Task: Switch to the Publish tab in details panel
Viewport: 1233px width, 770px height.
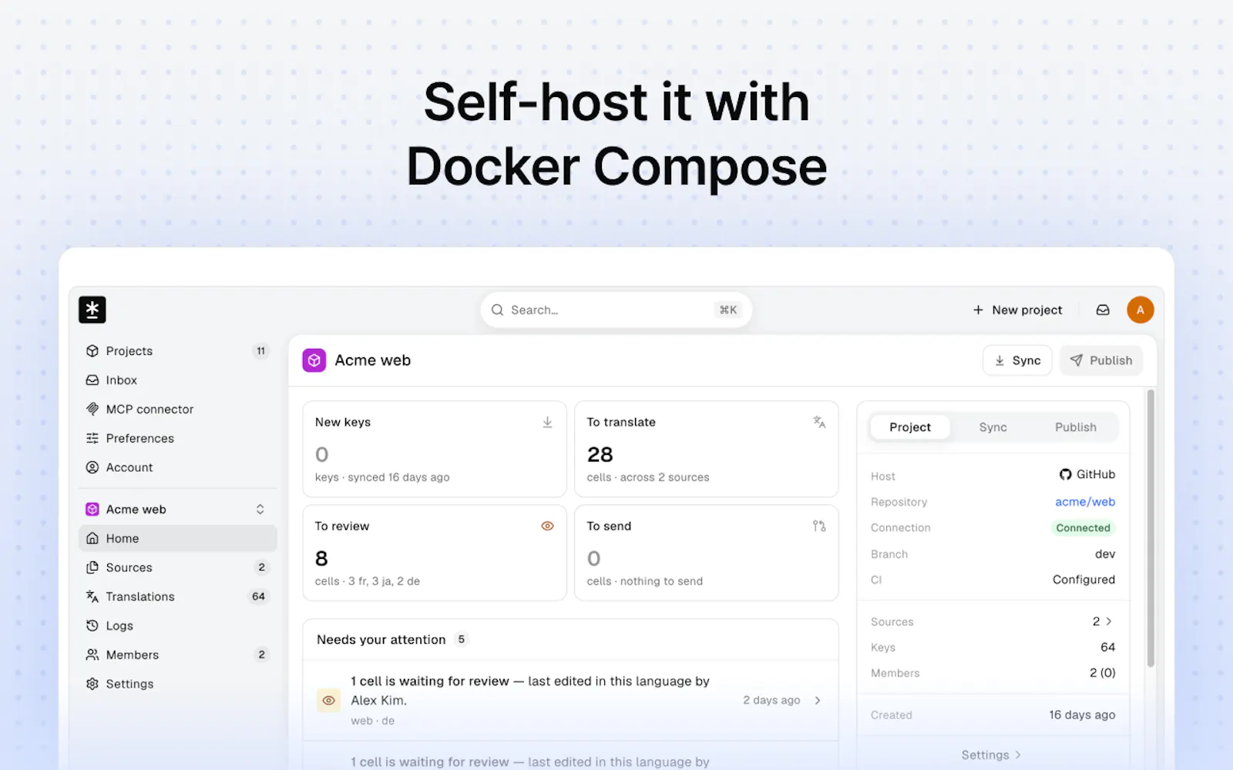Action: [x=1075, y=427]
